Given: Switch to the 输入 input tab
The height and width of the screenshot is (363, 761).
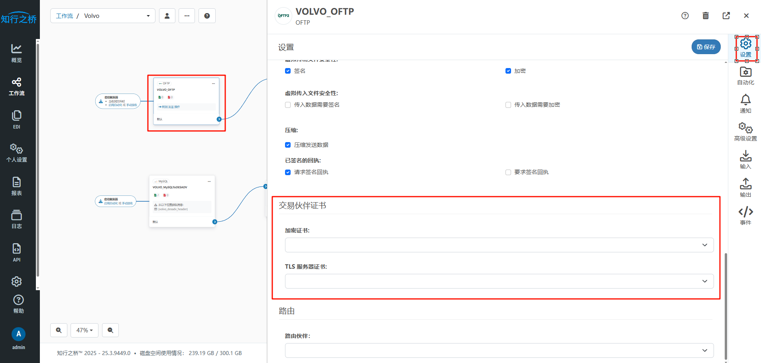Looking at the screenshot, I should (x=745, y=160).
